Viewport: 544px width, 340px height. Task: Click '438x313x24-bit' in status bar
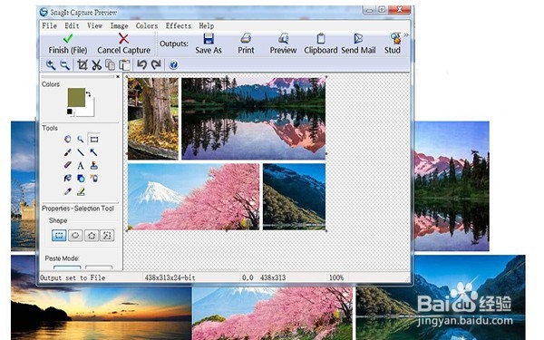tap(170, 278)
